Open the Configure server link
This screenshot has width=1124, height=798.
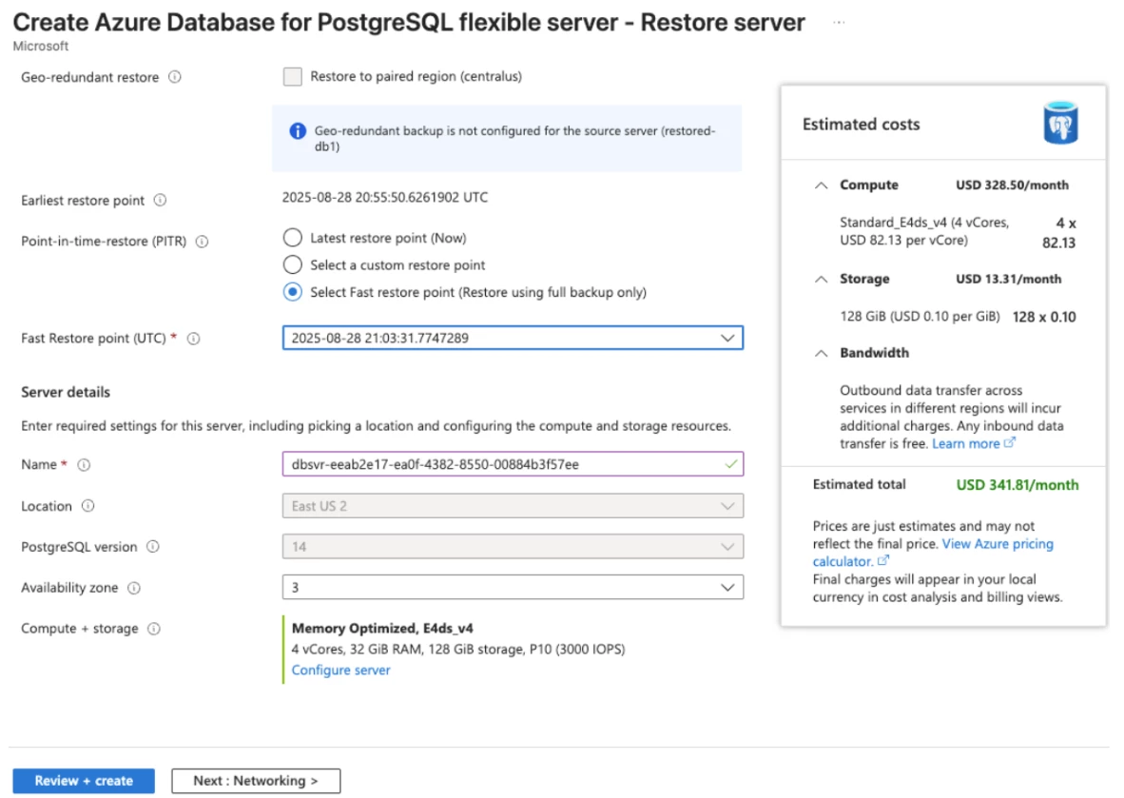click(x=341, y=671)
